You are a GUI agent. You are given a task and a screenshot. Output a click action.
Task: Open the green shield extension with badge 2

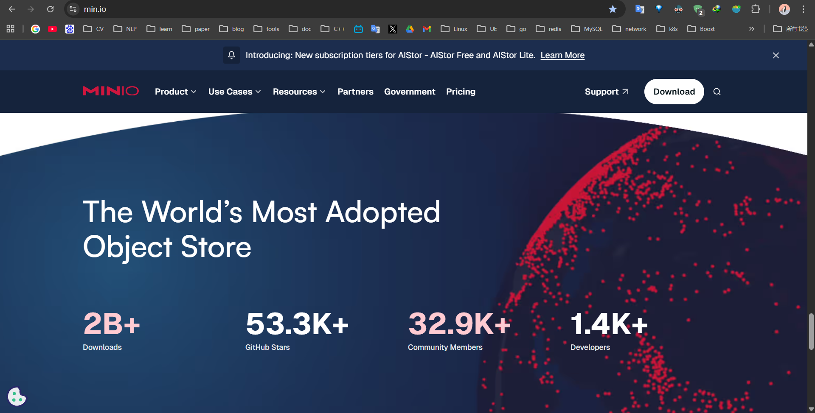coord(698,9)
